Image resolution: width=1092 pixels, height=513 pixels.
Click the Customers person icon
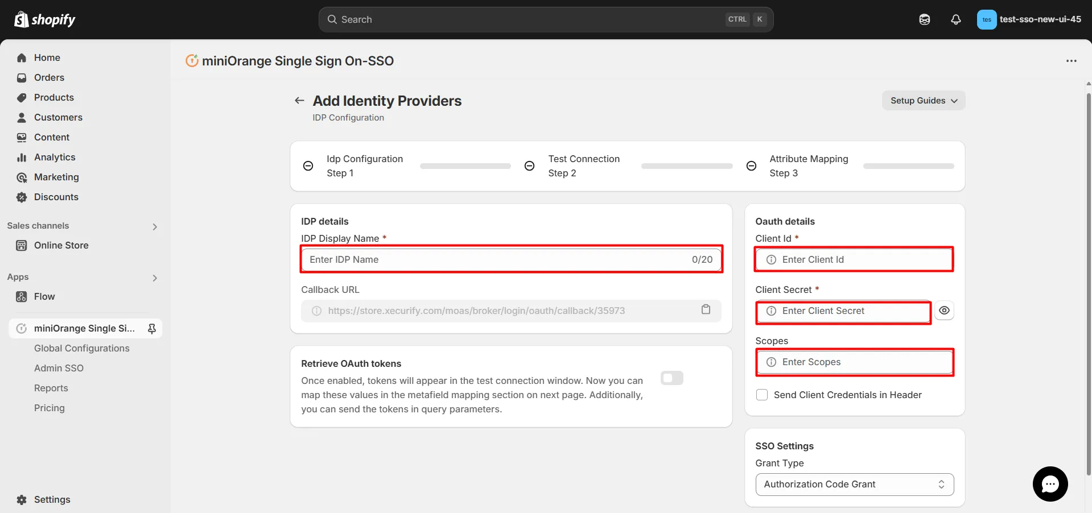pyautogui.click(x=22, y=117)
